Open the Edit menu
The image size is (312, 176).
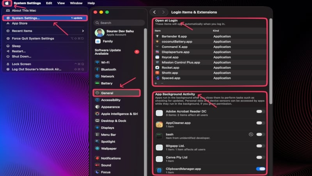coord(49,3)
